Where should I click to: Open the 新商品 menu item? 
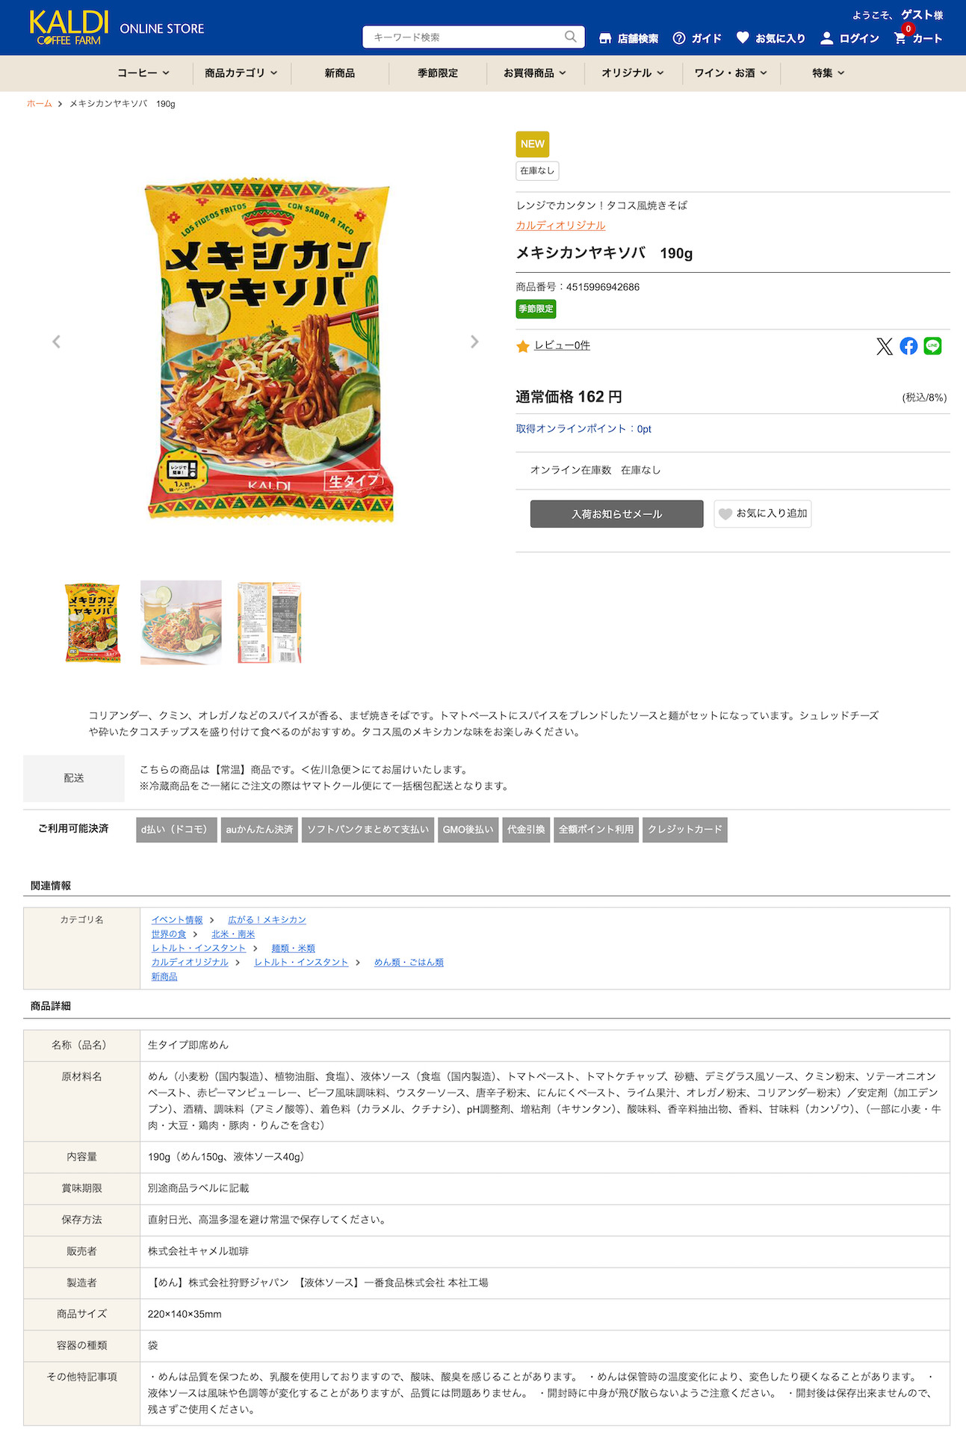point(340,73)
